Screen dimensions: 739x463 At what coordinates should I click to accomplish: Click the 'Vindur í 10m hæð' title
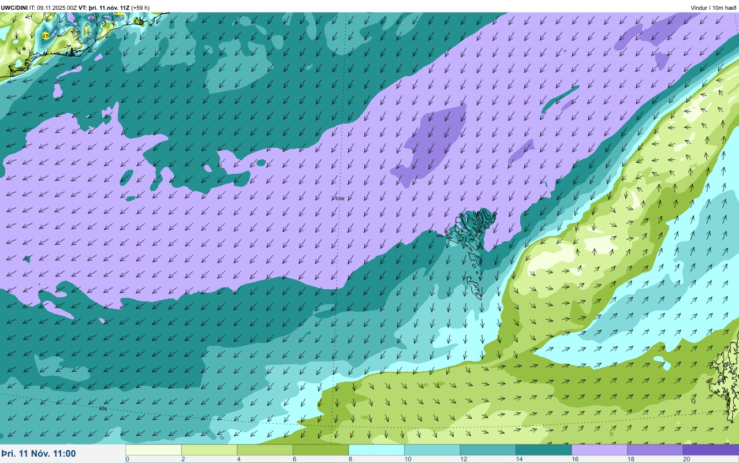[x=713, y=8]
